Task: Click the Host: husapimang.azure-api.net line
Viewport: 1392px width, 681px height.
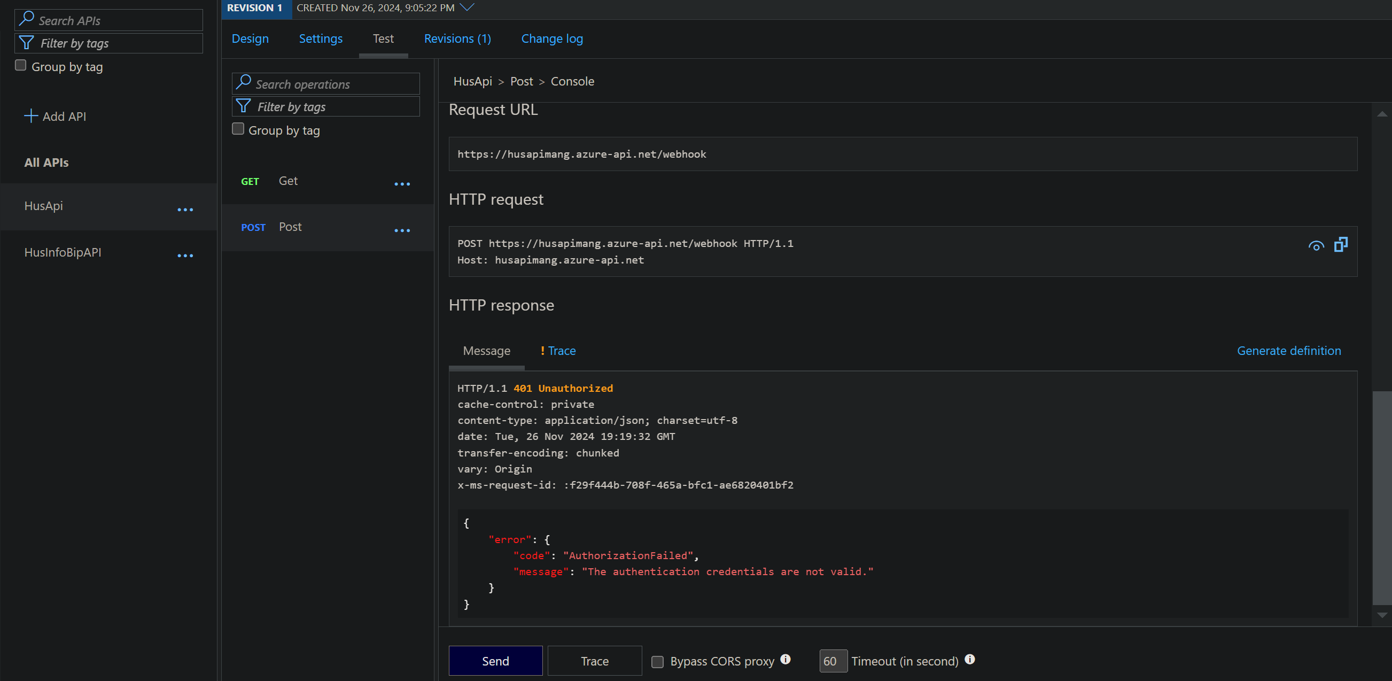Action: click(550, 260)
